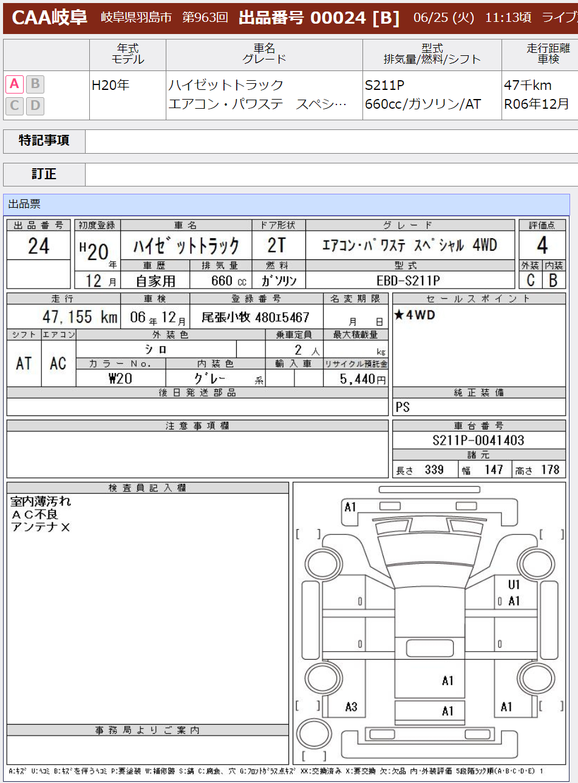This screenshot has width=578, height=783.
Task: Click interior color グレー
Action: click(210, 378)
